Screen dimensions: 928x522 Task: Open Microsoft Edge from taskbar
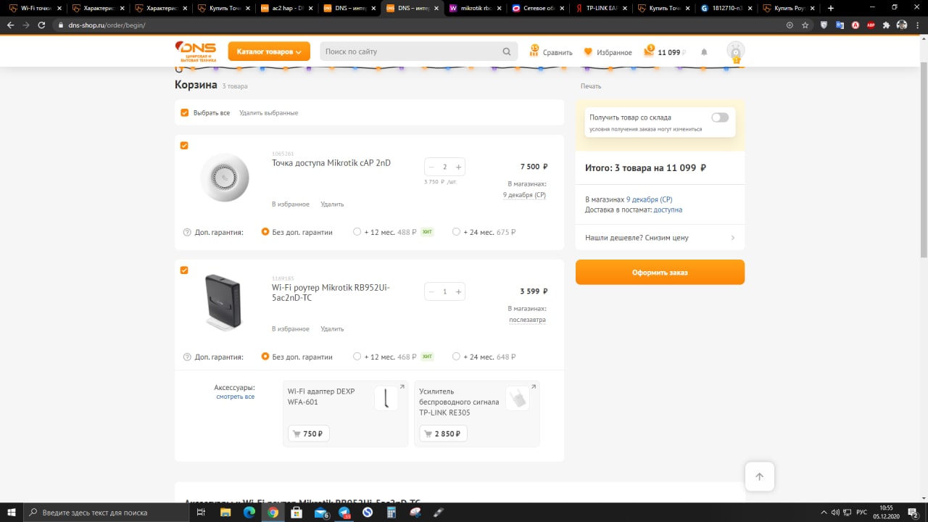tap(249, 513)
